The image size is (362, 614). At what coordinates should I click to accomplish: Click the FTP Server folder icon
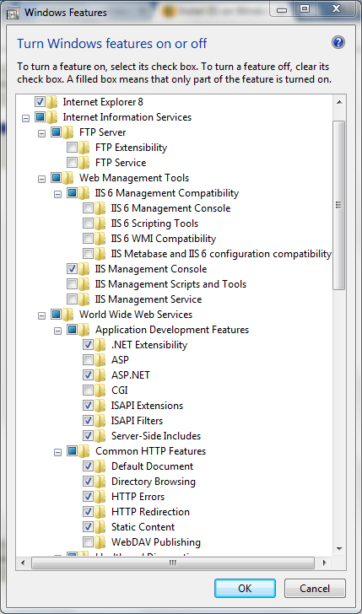(x=68, y=132)
